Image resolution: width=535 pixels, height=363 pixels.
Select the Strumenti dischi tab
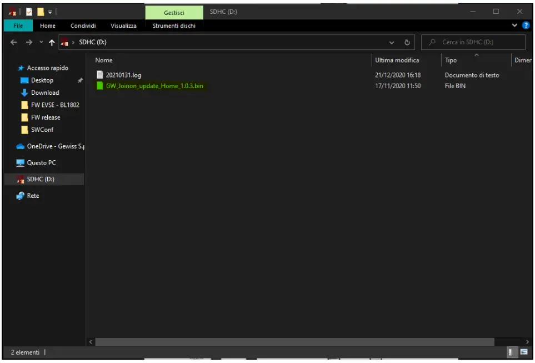pyautogui.click(x=174, y=25)
